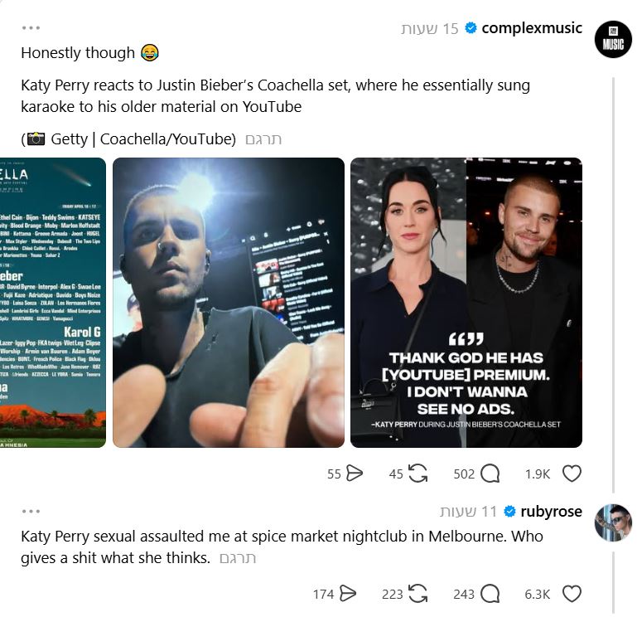Like the complexmusic post with heart icon
The width and height of the screenshot is (637, 617).
pyautogui.click(x=572, y=474)
